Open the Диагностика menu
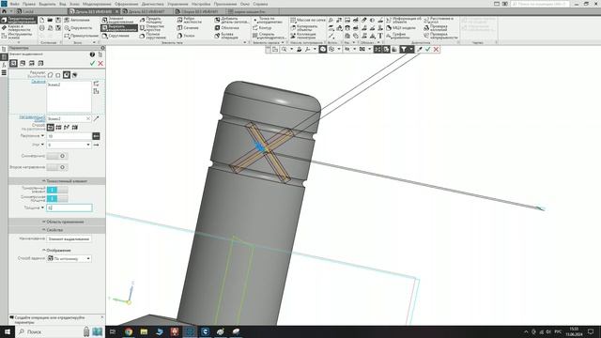Image resolution: width=601 pixels, height=338 pixels. [x=152, y=4]
